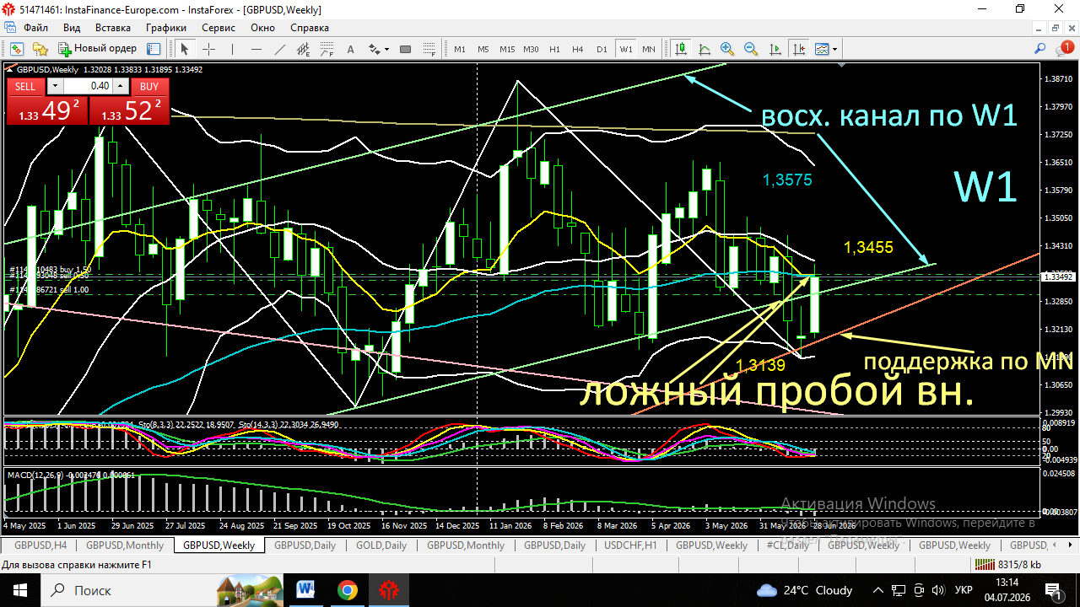
Task: Increase the lot volume with up arrow
Action: [x=120, y=86]
